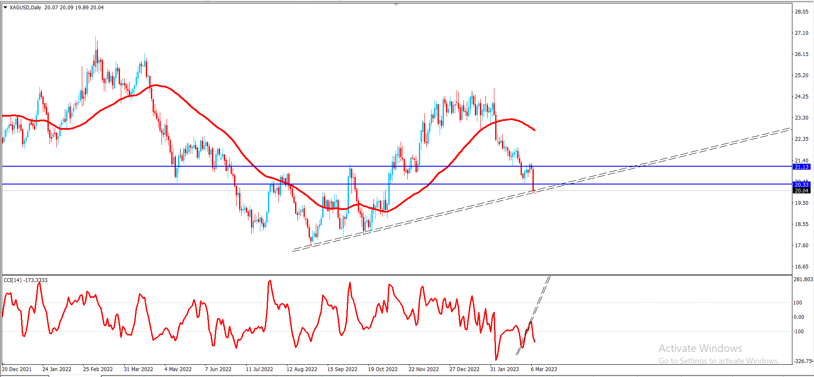
Task: Click the 22 Nov 2022 date label
Action: click(x=424, y=369)
